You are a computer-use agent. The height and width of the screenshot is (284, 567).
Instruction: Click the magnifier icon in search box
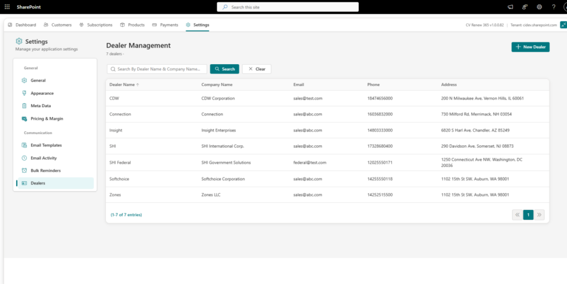point(113,69)
